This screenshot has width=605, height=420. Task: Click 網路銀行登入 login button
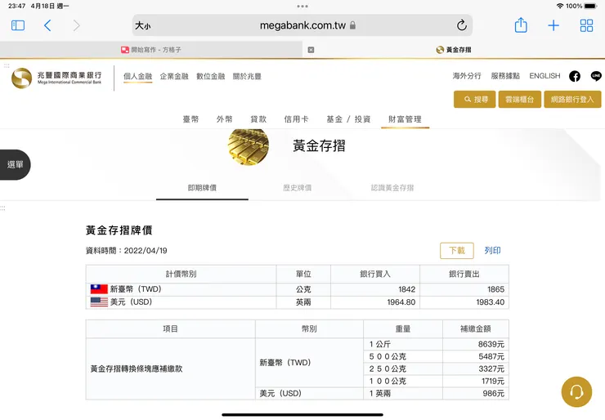(572, 100)
